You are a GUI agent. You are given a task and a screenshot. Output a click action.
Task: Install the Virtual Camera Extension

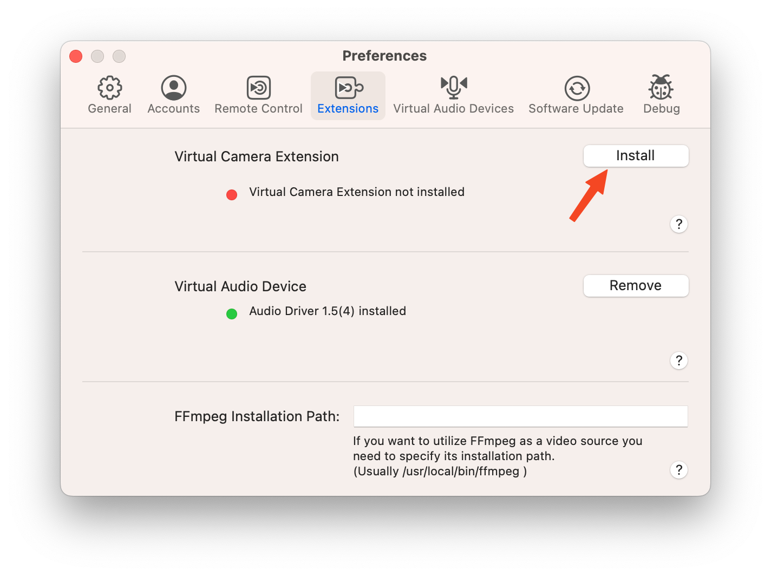tap(636, 156)
